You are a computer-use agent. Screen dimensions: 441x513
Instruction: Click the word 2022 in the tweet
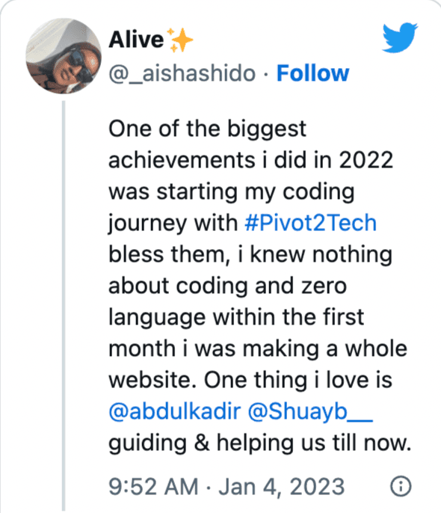point(366,160)
